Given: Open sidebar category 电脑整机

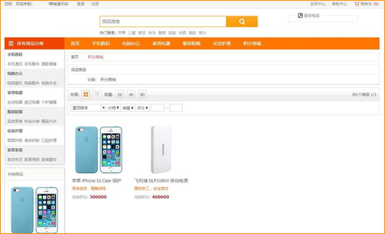Looking at the screenshot, I should tap(15, 83).
